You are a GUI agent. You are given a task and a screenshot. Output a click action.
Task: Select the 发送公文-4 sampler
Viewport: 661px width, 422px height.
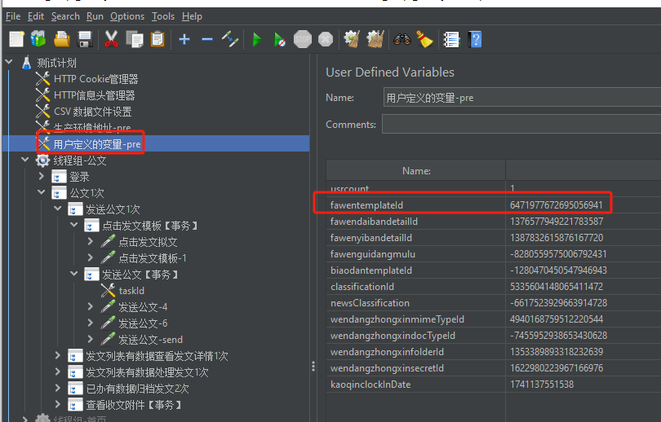(143, 307)
